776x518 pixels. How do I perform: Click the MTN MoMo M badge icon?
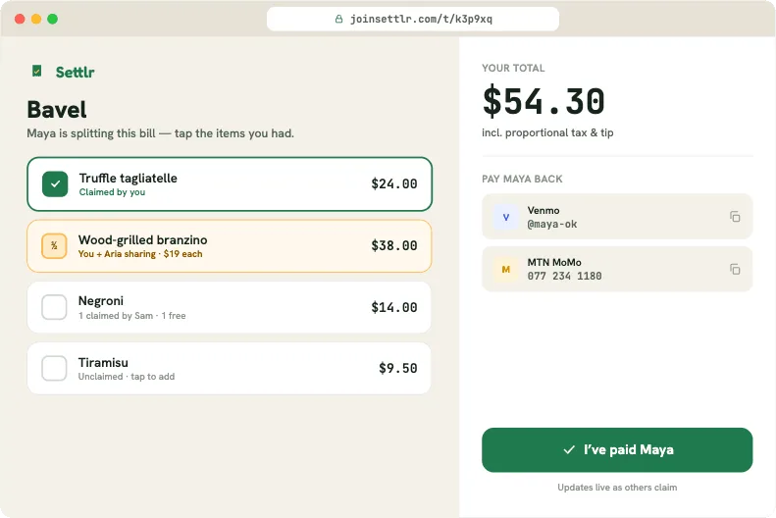click(506, 269)
